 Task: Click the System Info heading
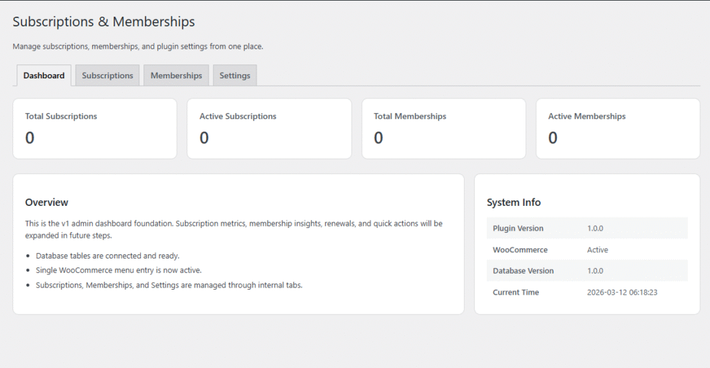514,202
